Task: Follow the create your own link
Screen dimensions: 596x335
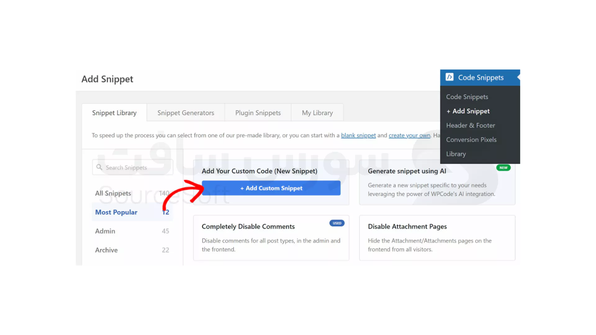Action: pyautogui.click(x=409, y=135)
